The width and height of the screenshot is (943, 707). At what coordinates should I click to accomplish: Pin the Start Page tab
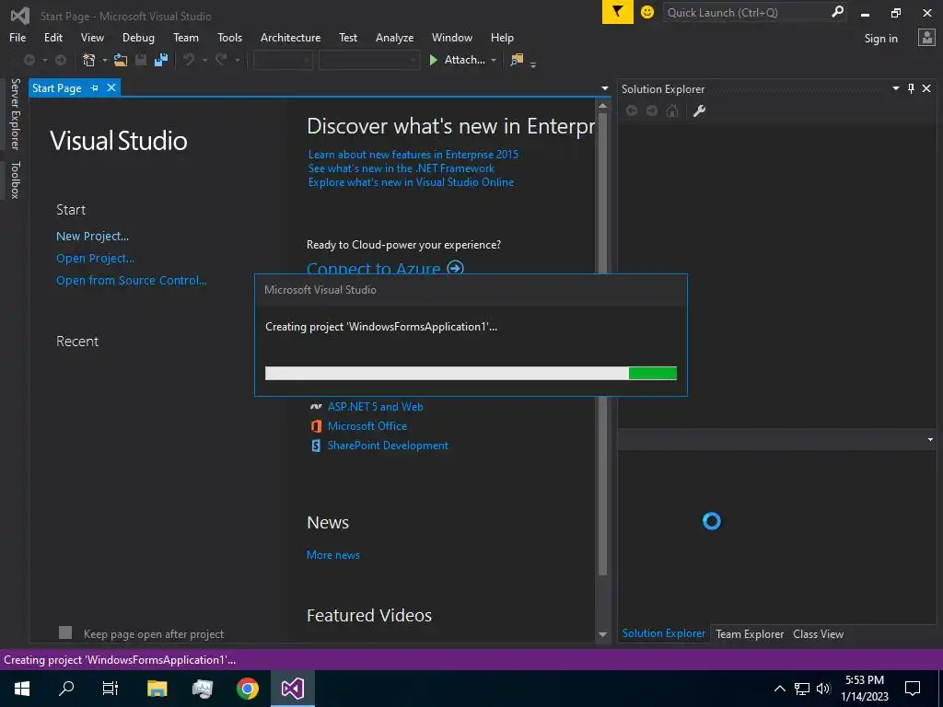95,87
